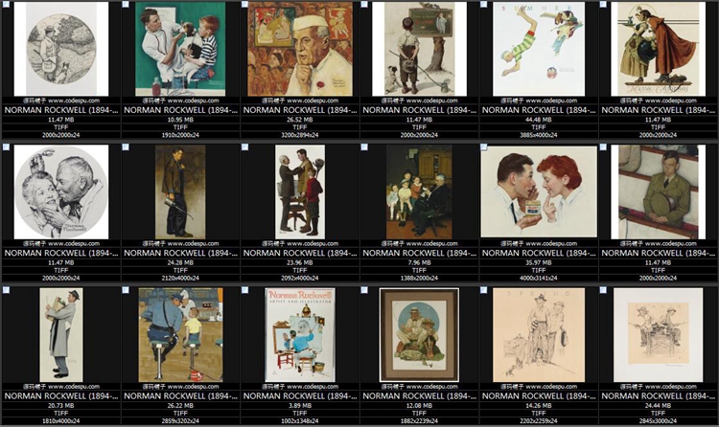719x427 pixels.
Task: Tick checkbox for the white-cap portrait image
Action: point(244,4)
